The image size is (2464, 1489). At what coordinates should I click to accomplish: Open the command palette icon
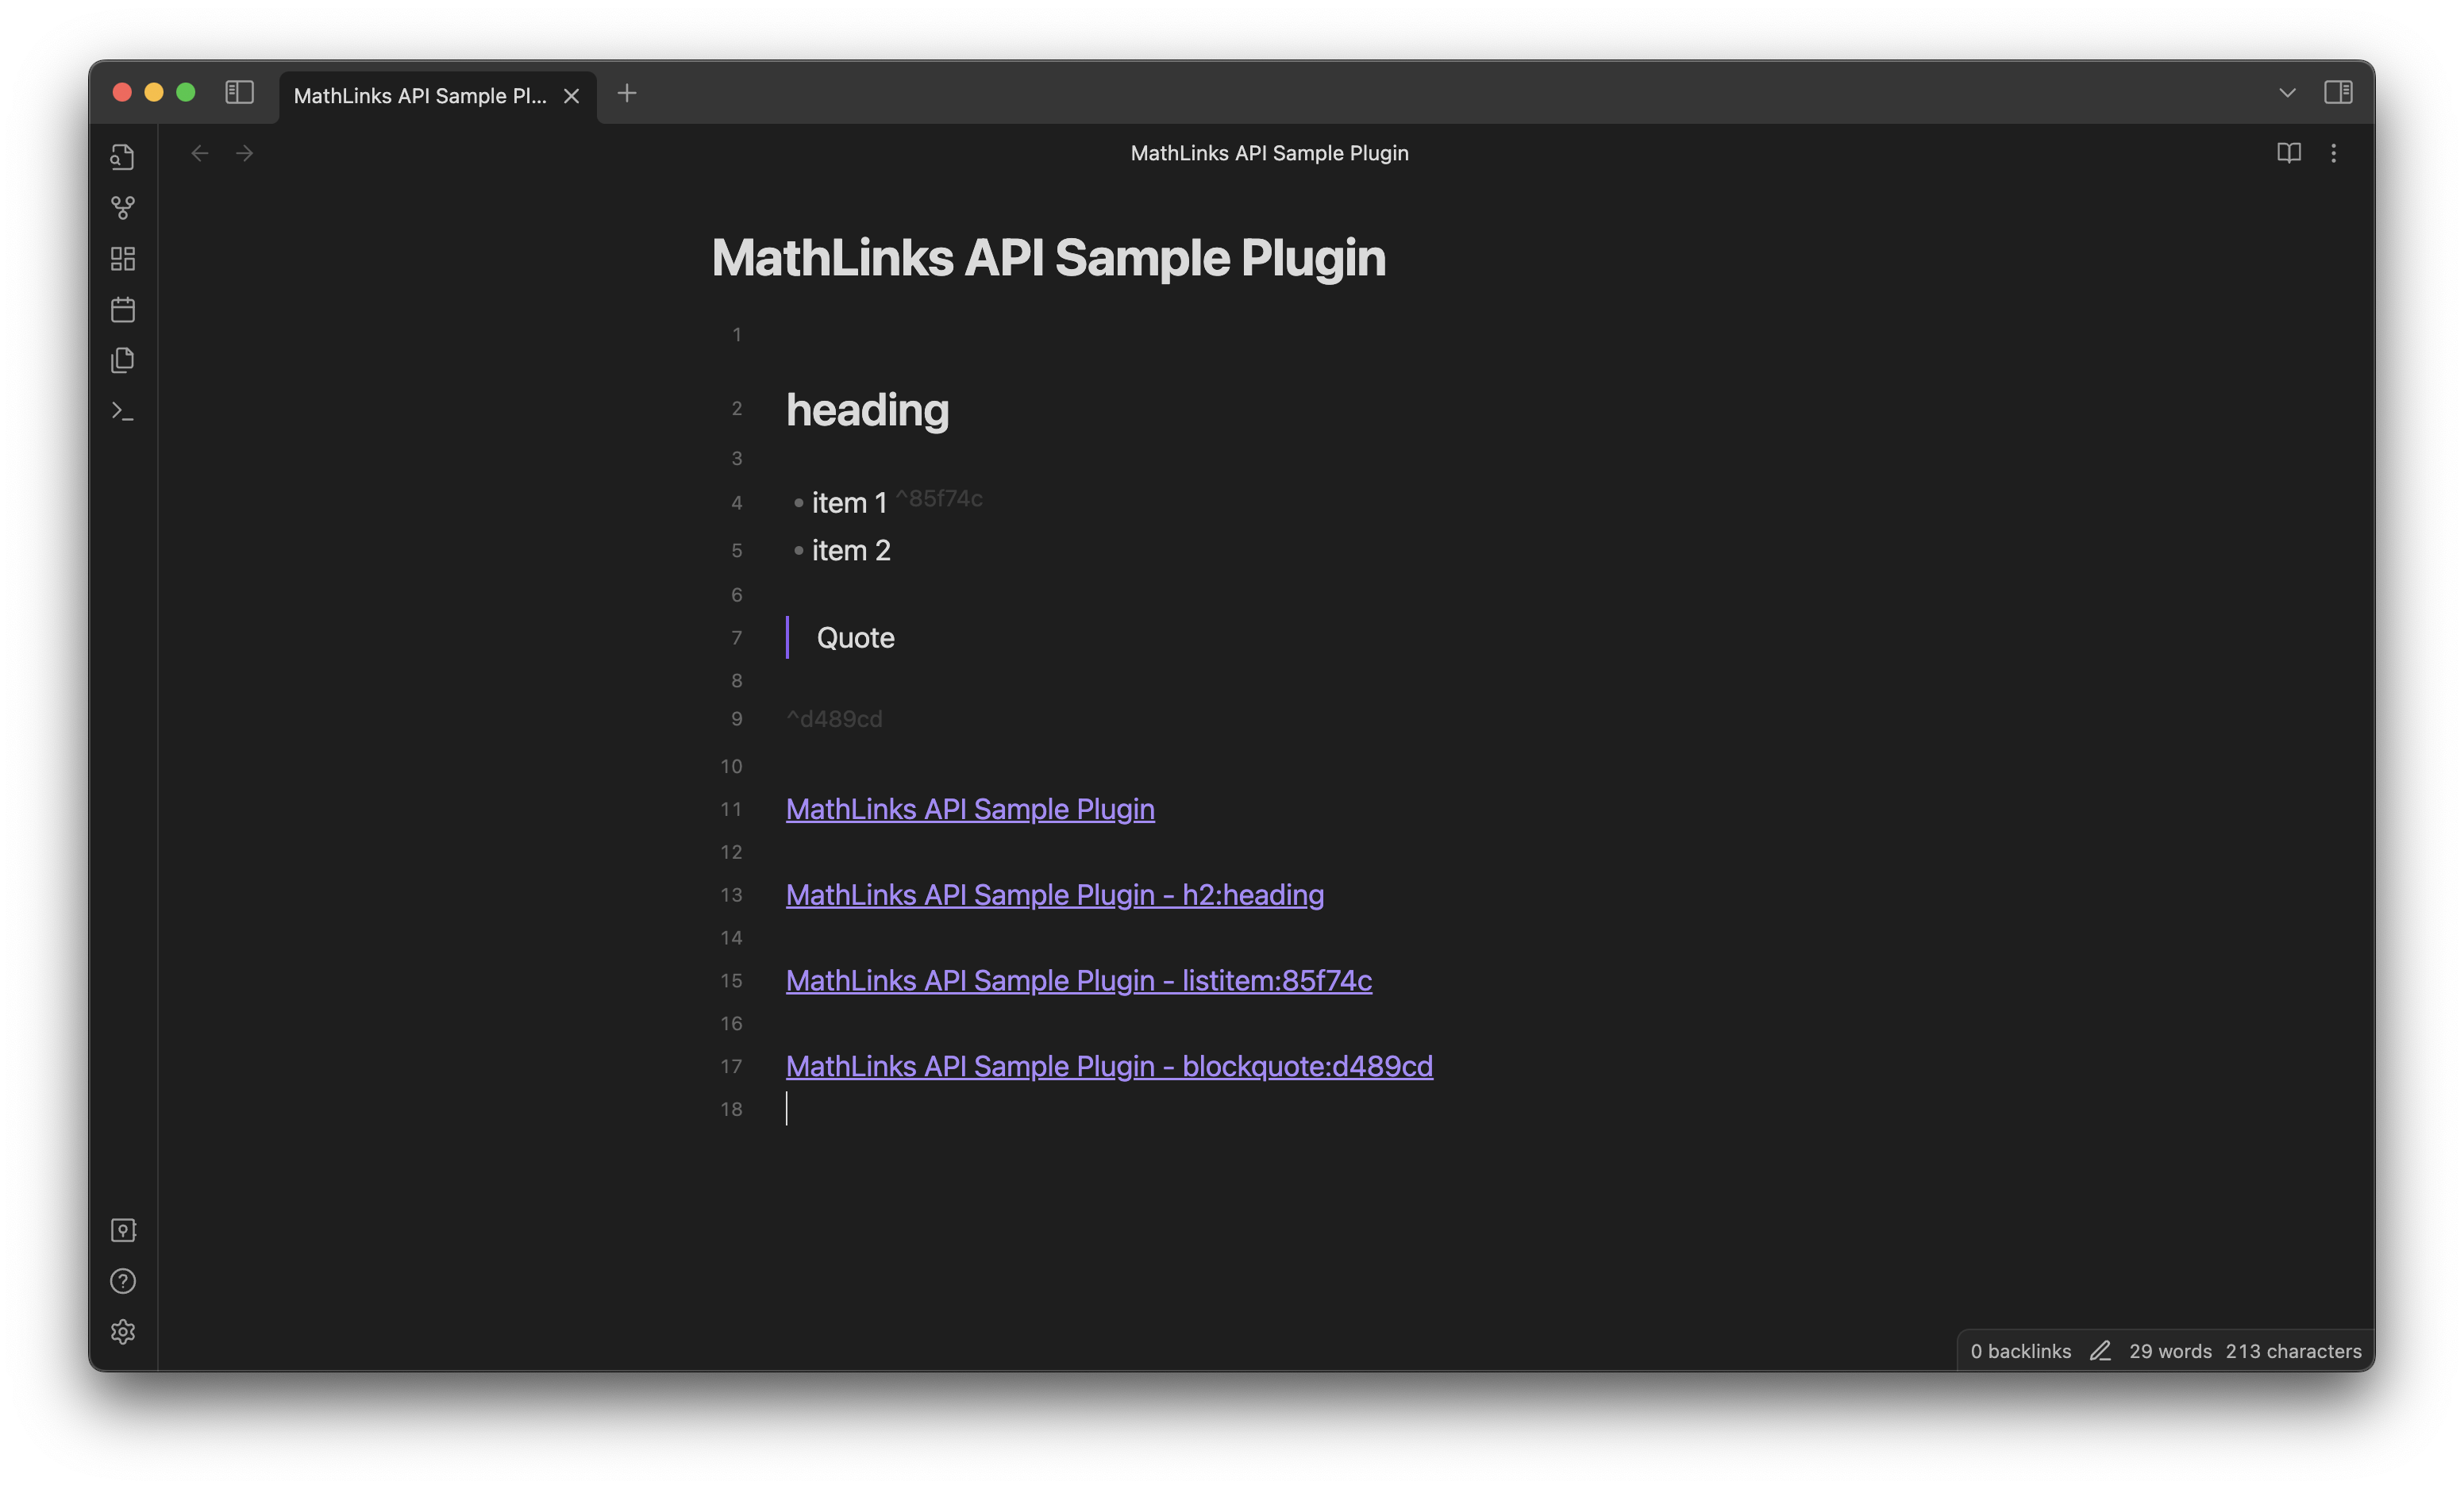click(123, 411)
